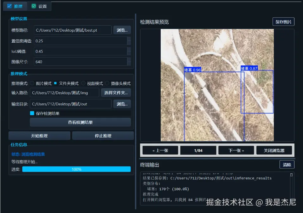The image size is (303, 213).
Task: Go to previous image with 上一张
Action: [160, 150]
